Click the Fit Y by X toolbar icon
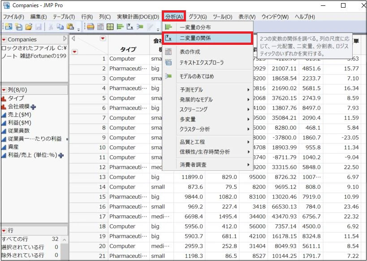Viewport: 367px width, 261px height. [130, 27]
